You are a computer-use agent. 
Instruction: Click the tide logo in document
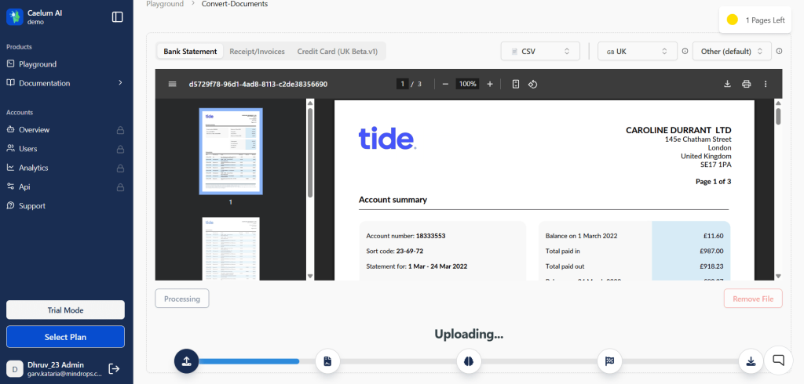point(387,138)
